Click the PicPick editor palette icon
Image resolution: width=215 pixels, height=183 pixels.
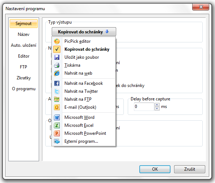(x=57, y=41)
